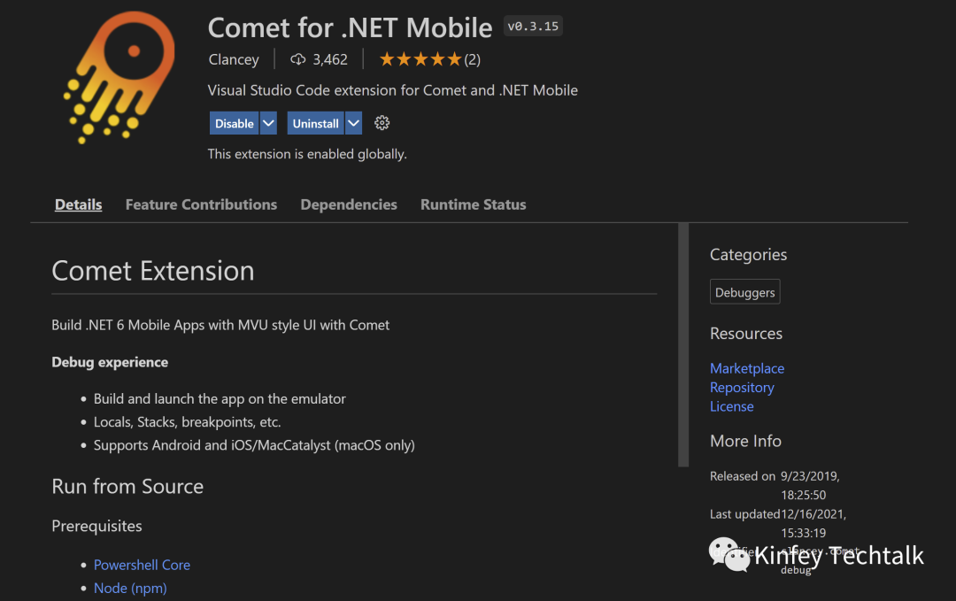Click 'Build and launch the app on the emulator'
Viewport: 956px width, 601px height.
click(220, 398)
